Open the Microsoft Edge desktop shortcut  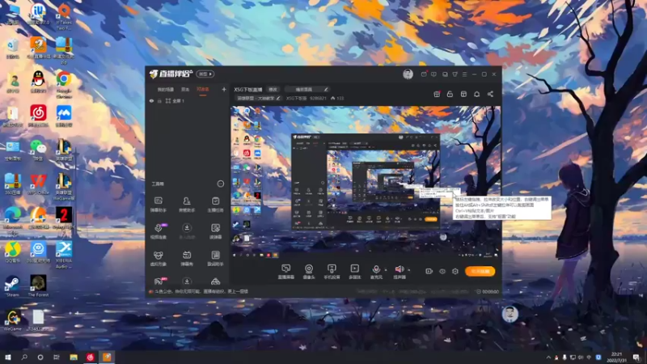(12, 220)
